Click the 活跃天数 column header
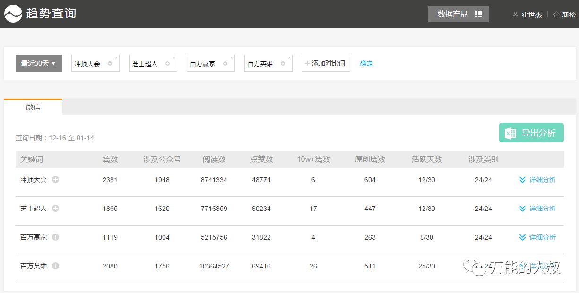Screen dimensions: 579x293 427,159
